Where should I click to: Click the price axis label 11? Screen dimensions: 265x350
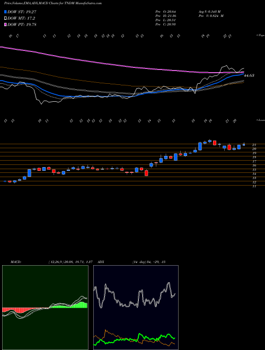254,186
